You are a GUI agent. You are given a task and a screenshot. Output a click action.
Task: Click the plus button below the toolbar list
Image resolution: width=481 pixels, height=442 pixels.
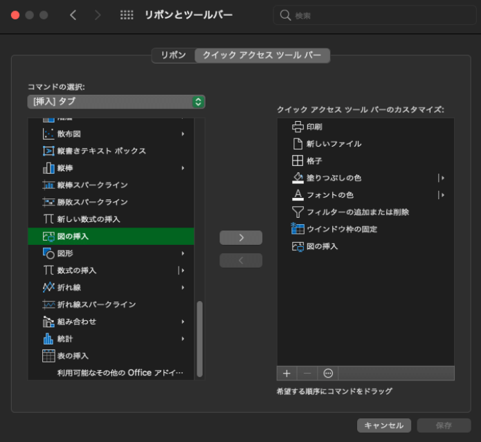(287, 373)
